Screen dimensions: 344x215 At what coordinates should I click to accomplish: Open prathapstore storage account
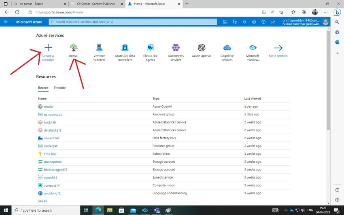(53, 162)
